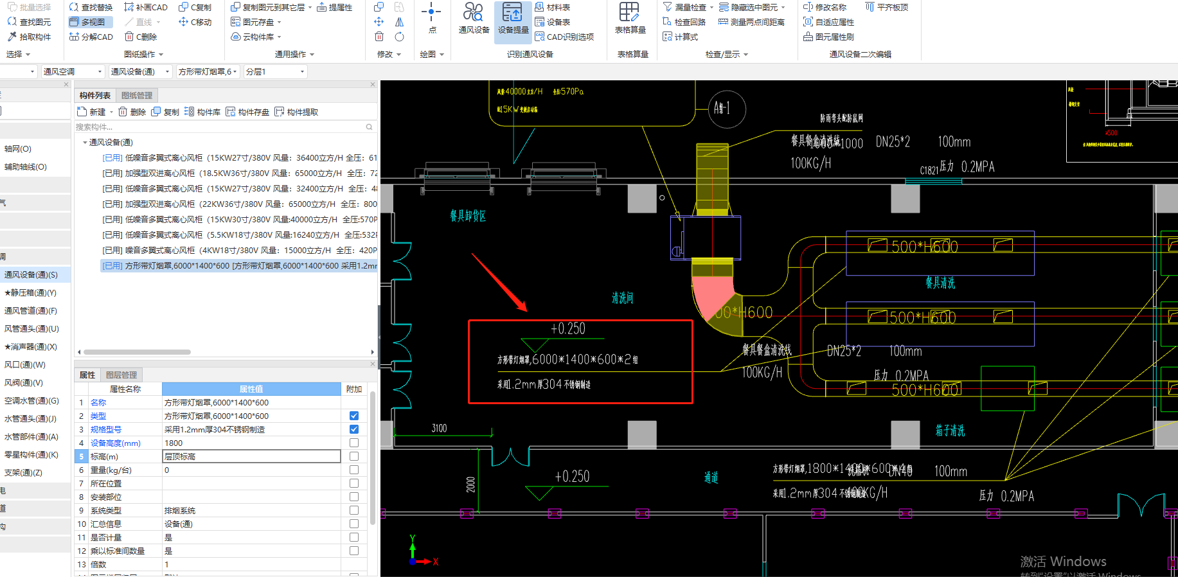This screenshot has width=1178, height=577.
Task: Click 搜索构件 search field
Action: (225, 127)
